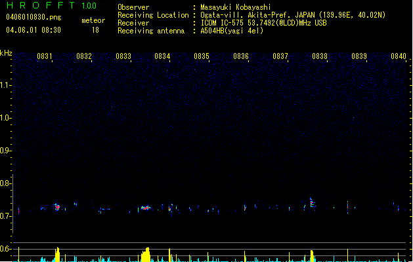Click the A504HB(yagi 4el) antenna text
This screenshot has height=262, width=413.
232,31
